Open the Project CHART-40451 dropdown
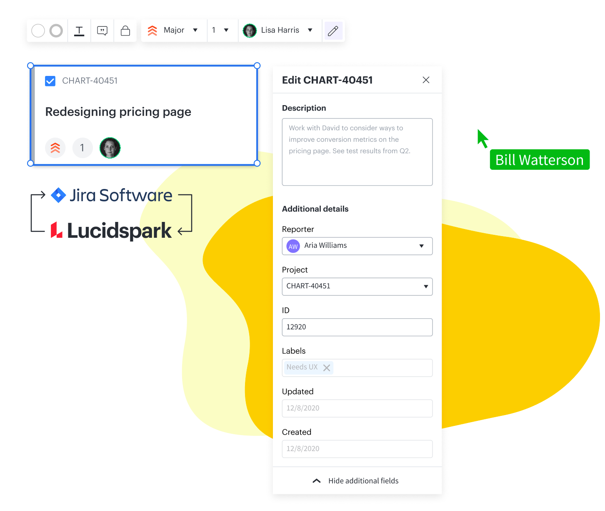The width and height of the screenshot is (605, 511). click(x=357, y=287)
